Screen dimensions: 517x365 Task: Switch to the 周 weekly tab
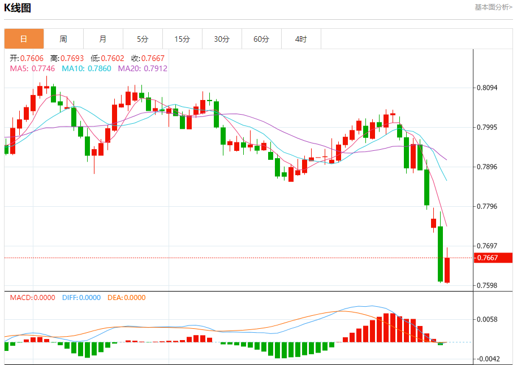[63, 39]
